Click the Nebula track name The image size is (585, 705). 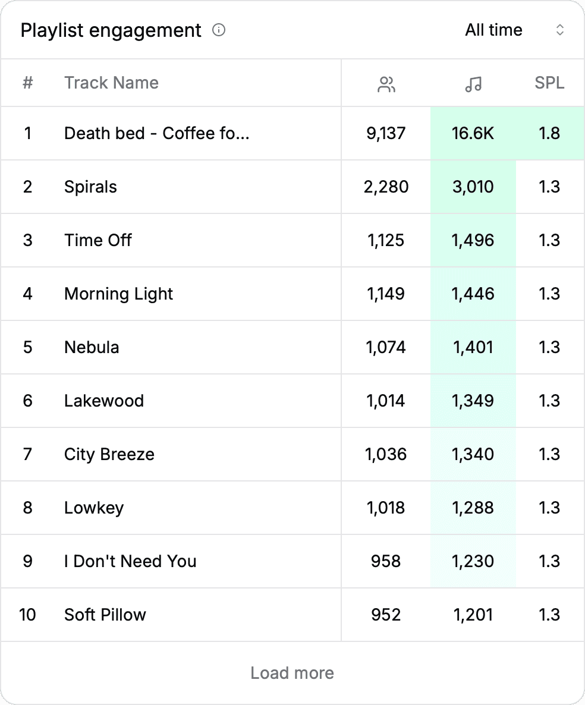(x=92, y=347)
